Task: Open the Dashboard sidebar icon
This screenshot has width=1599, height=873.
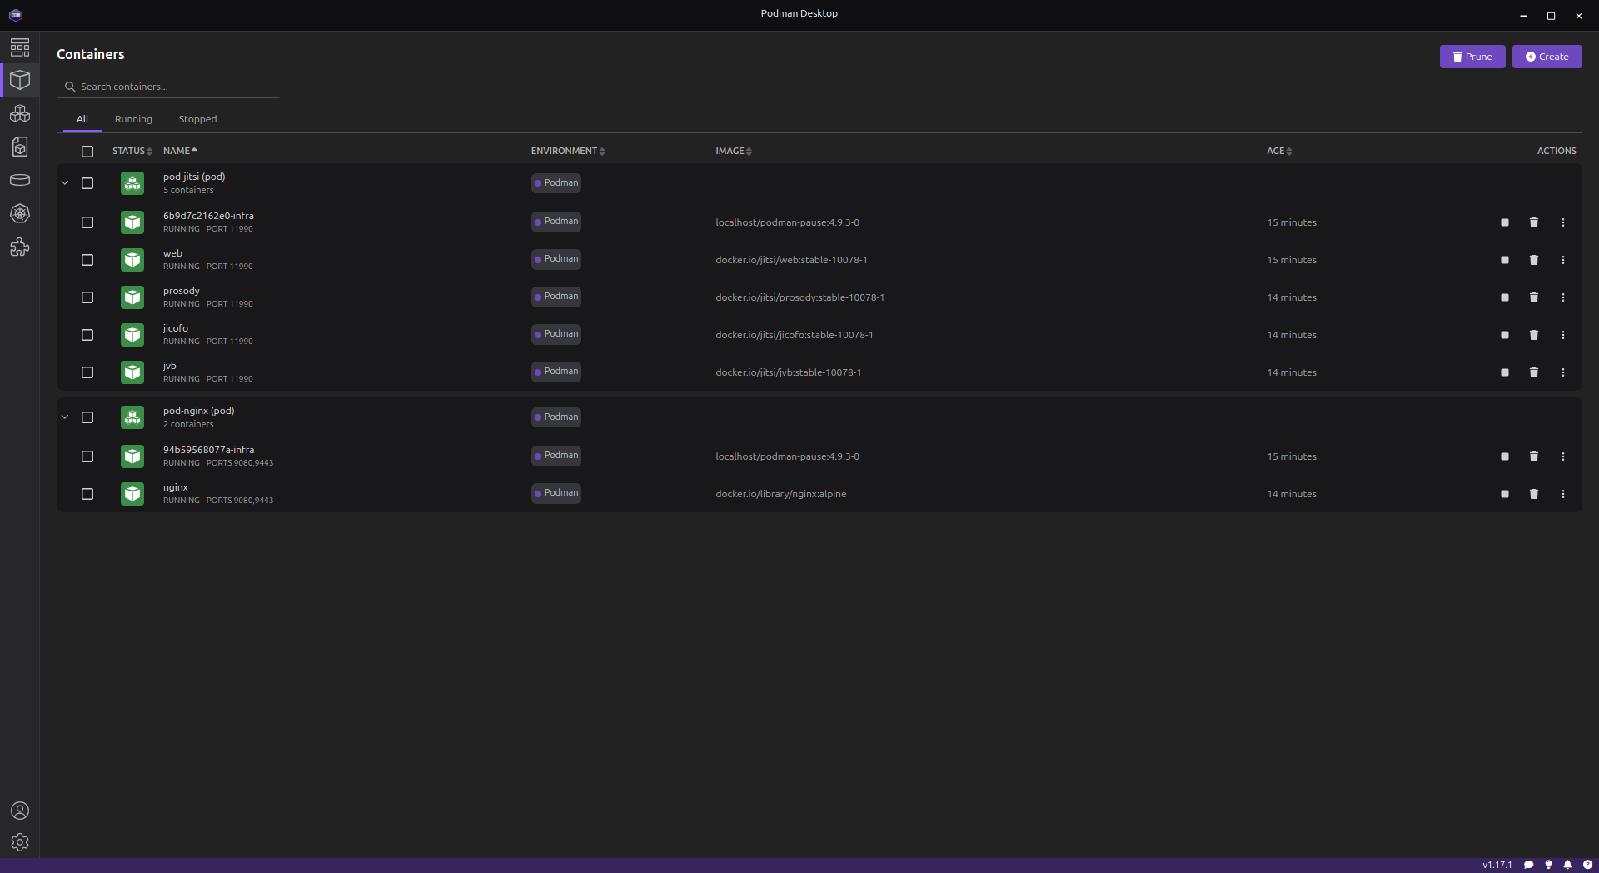Action: point(20,47)
